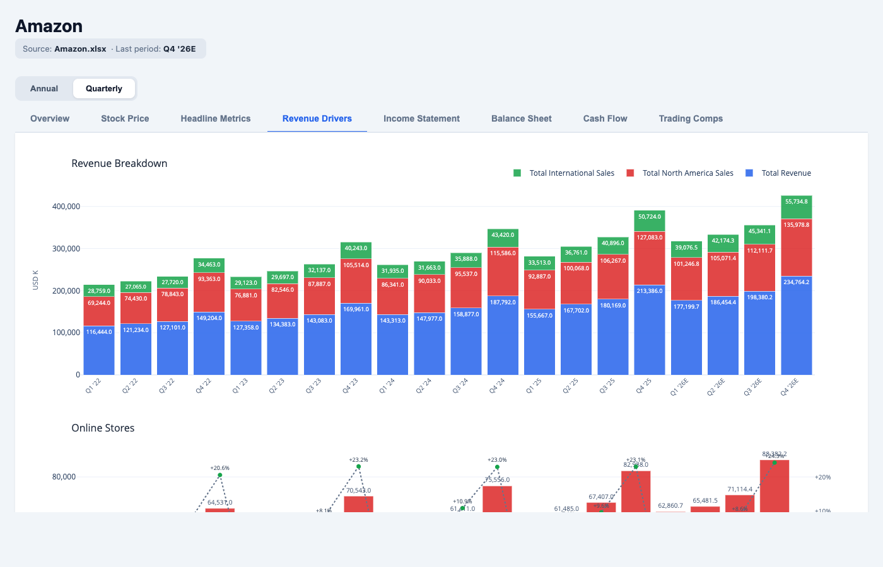Image resolution: width=883 pixels, height=567 pixels.
Task: Click the green marker near the +24.3% label
Action: 775,461
